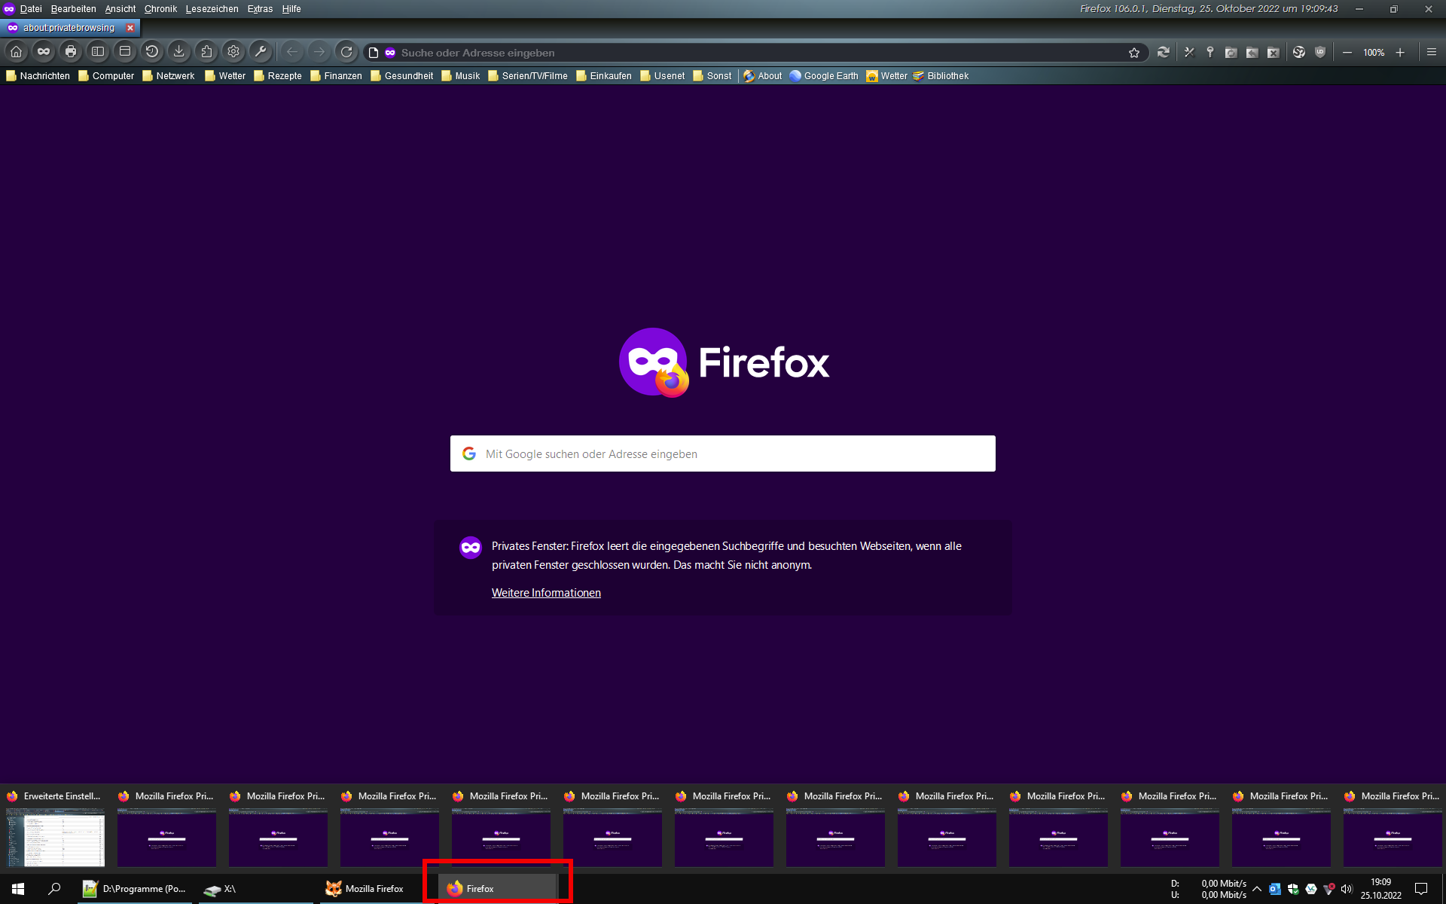Zoom out with the minus button
Image resolution: width=1446 pixels, height=904 pixels.
point(1347,52)
